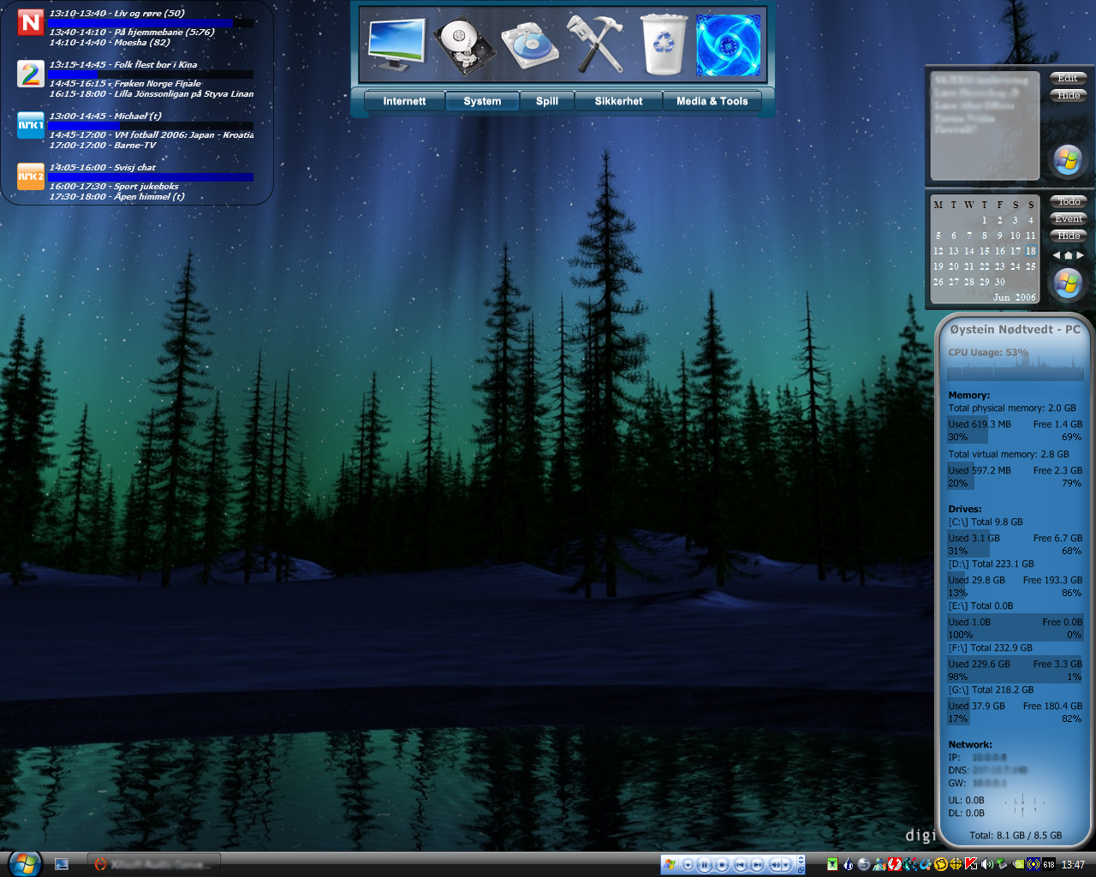
Task: Click the red and white tray icon
Action: (894, 864)
